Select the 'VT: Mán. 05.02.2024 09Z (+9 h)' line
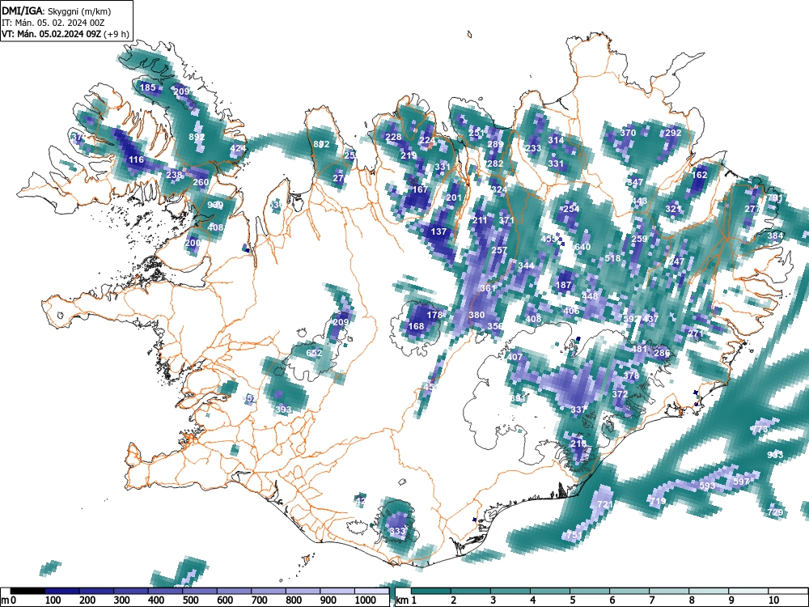Screen dimensions: 809x607 pyautogui.click(x=65, y=34)
